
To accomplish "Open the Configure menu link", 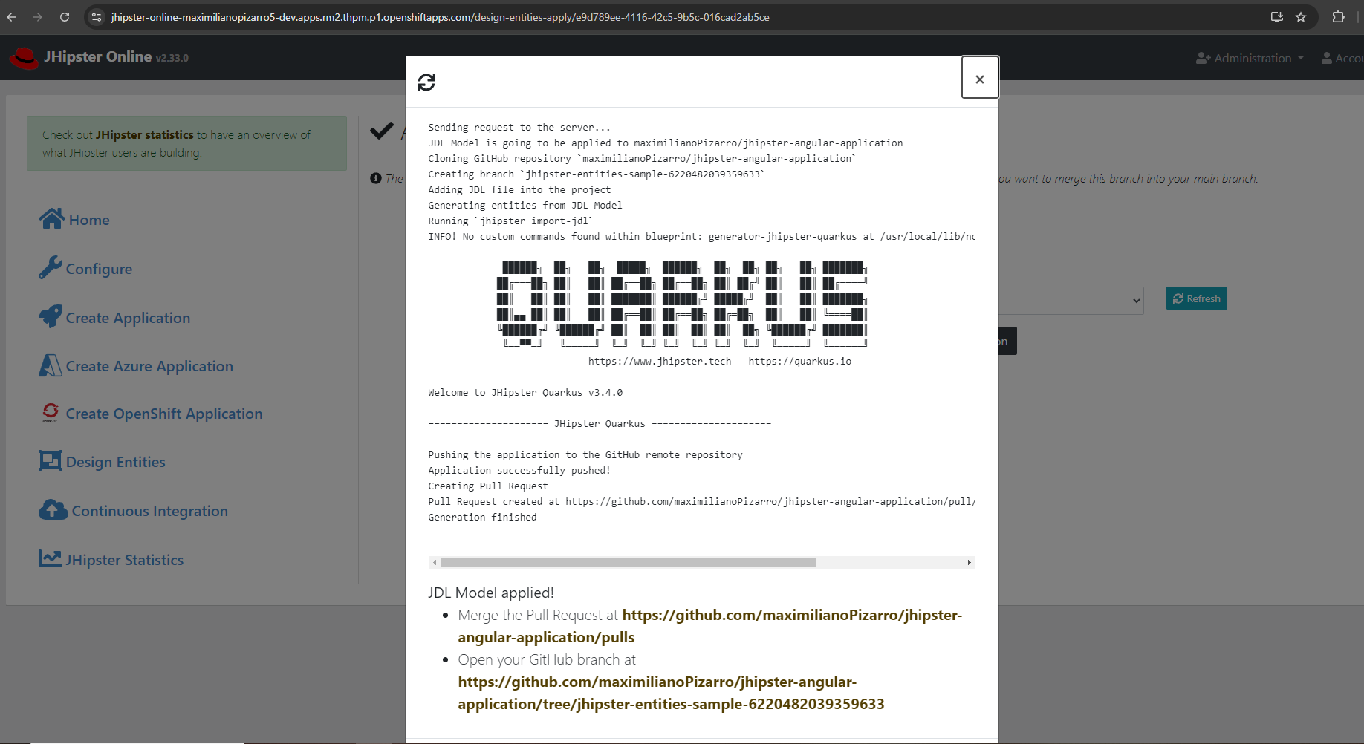I will point(99,269).
